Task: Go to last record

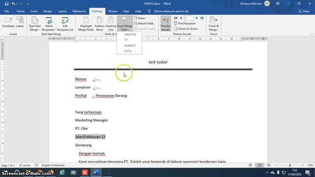Action: click(x=202, y=18)
